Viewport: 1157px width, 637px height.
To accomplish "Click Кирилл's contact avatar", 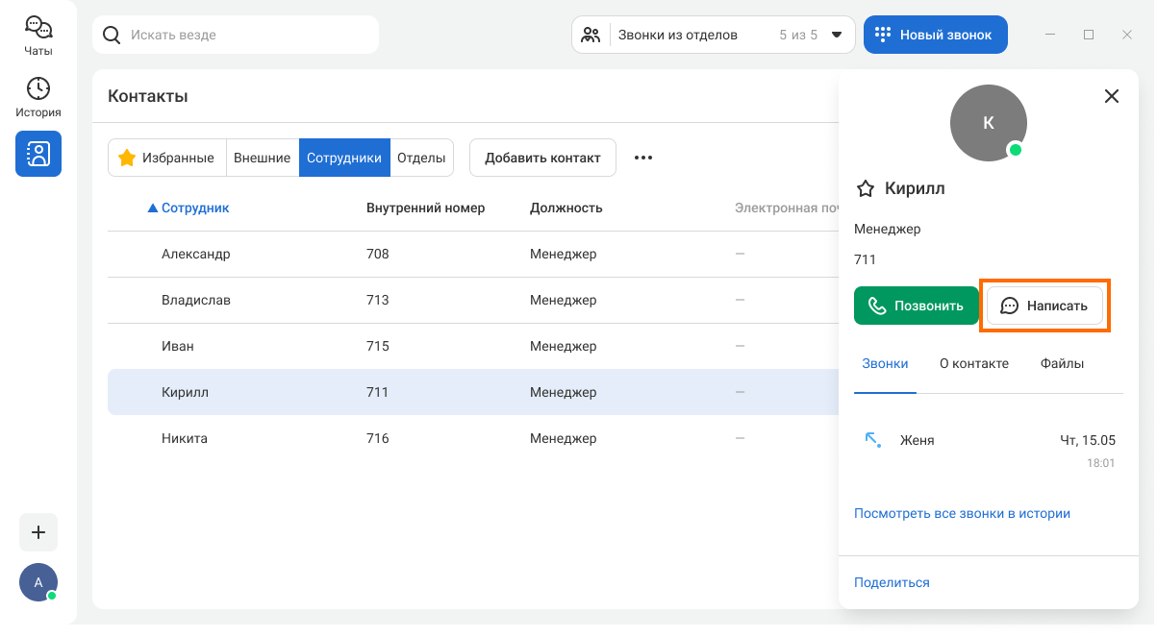I will coord(988,123).
